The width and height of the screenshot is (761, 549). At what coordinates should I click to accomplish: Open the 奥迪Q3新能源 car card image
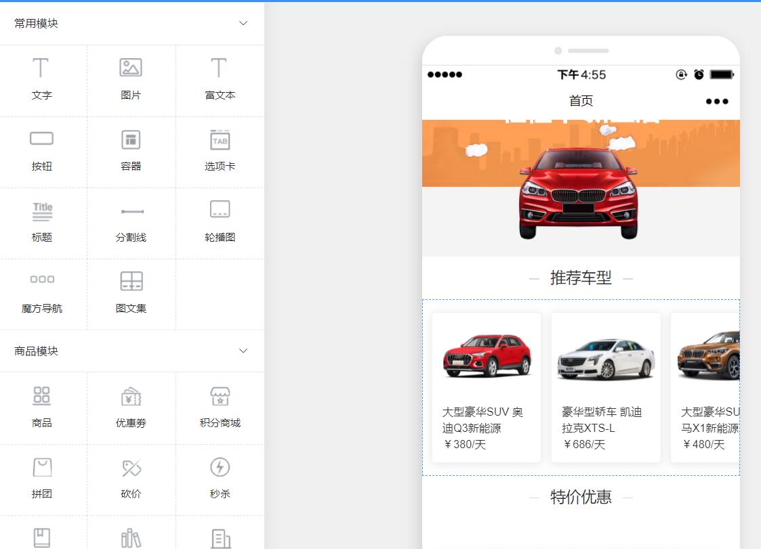coord(487,357)
